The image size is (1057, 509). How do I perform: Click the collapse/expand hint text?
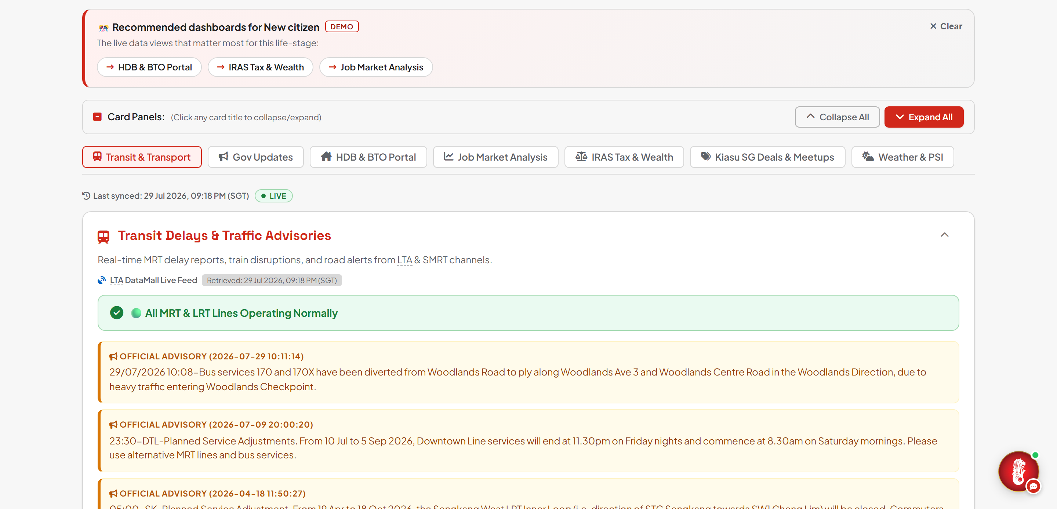(246, 117)
